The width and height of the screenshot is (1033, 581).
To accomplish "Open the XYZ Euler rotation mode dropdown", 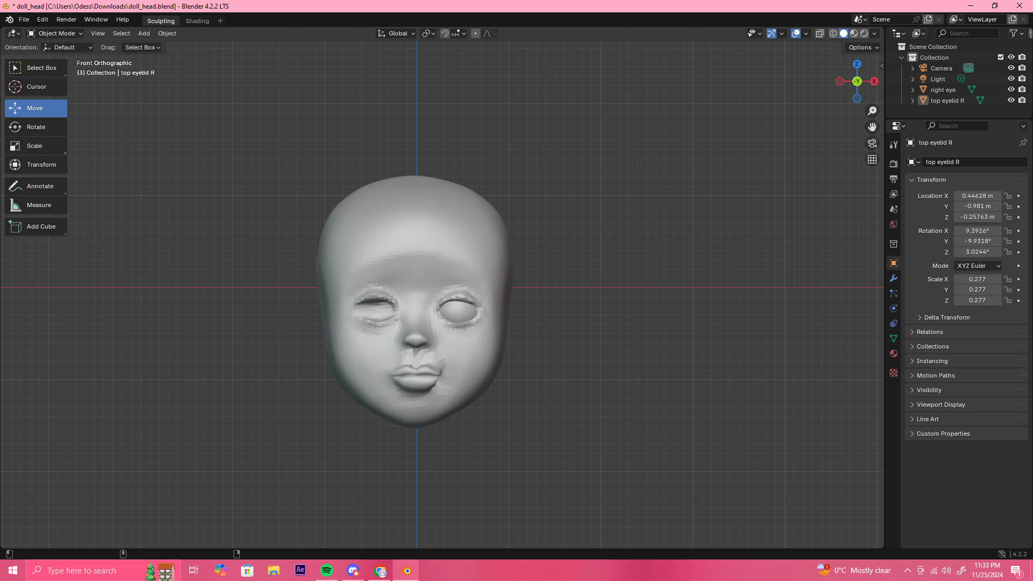I will click(x=978, y=266).
